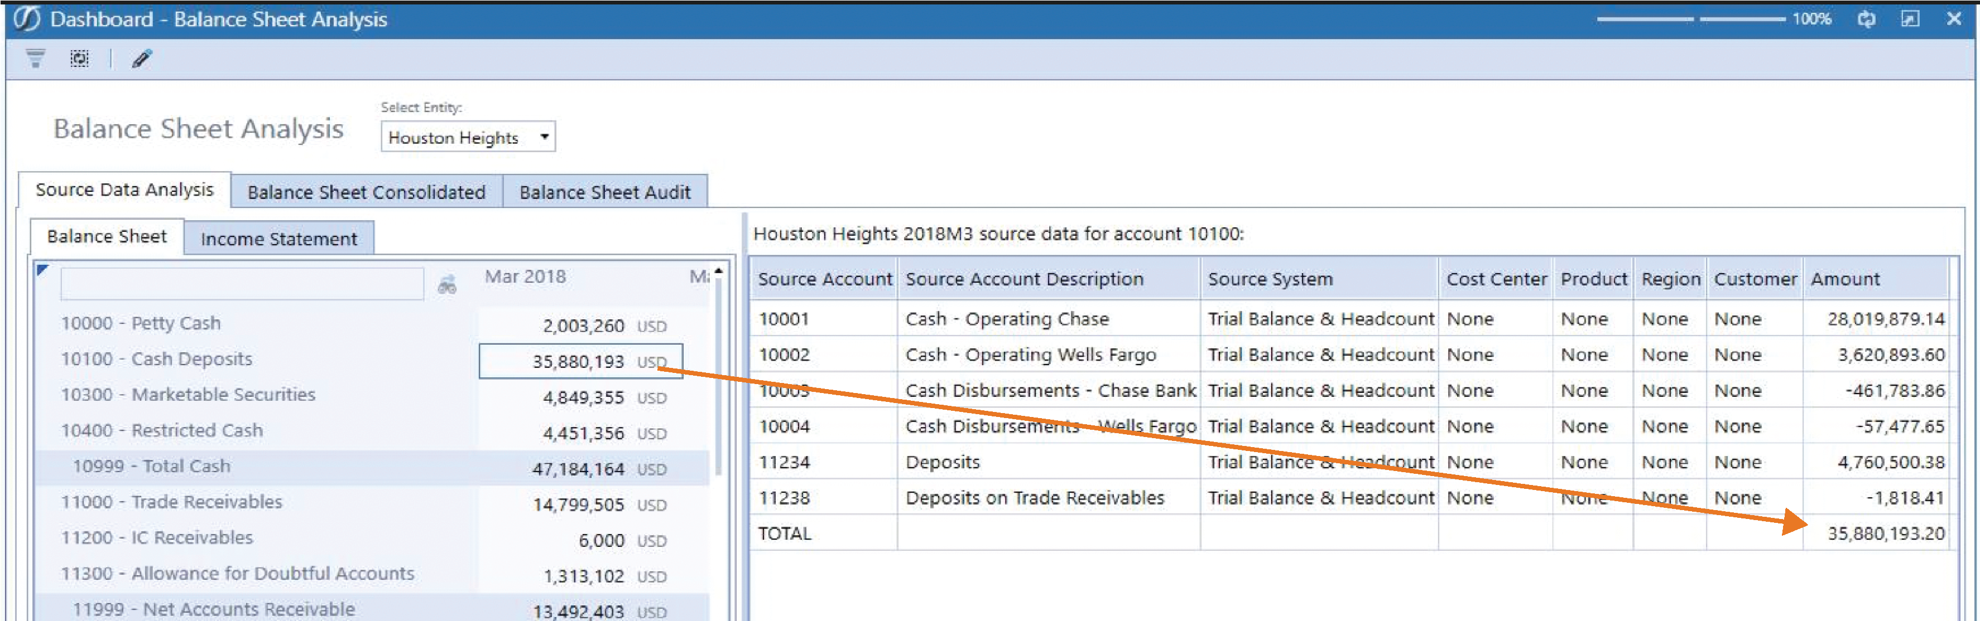Click the blue corner triangle in grid header

pos(43,269)
